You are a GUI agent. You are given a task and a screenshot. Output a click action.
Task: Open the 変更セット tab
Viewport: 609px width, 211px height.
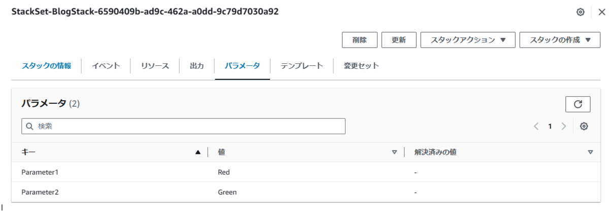361,66
